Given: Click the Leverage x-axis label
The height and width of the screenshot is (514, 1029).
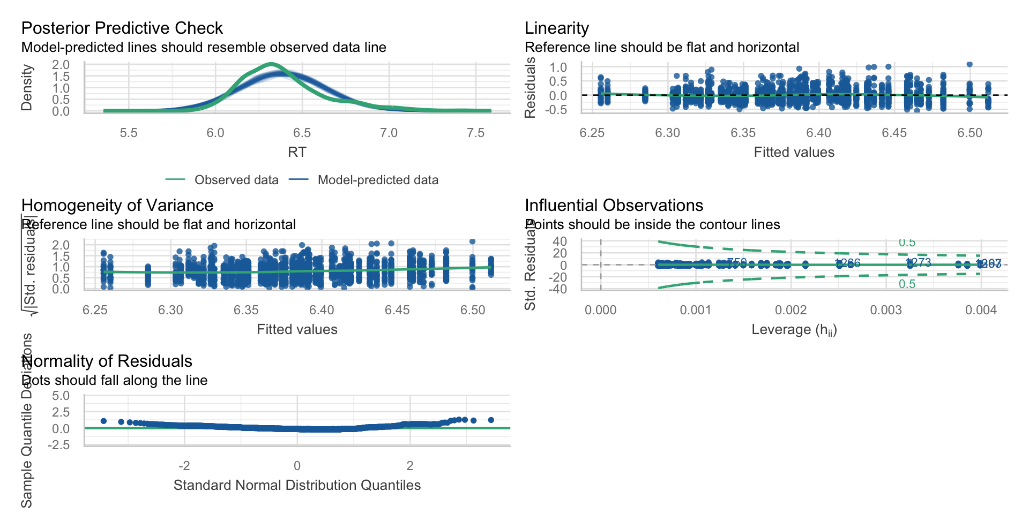Looking at the screenshot, I should pos(794,330).
